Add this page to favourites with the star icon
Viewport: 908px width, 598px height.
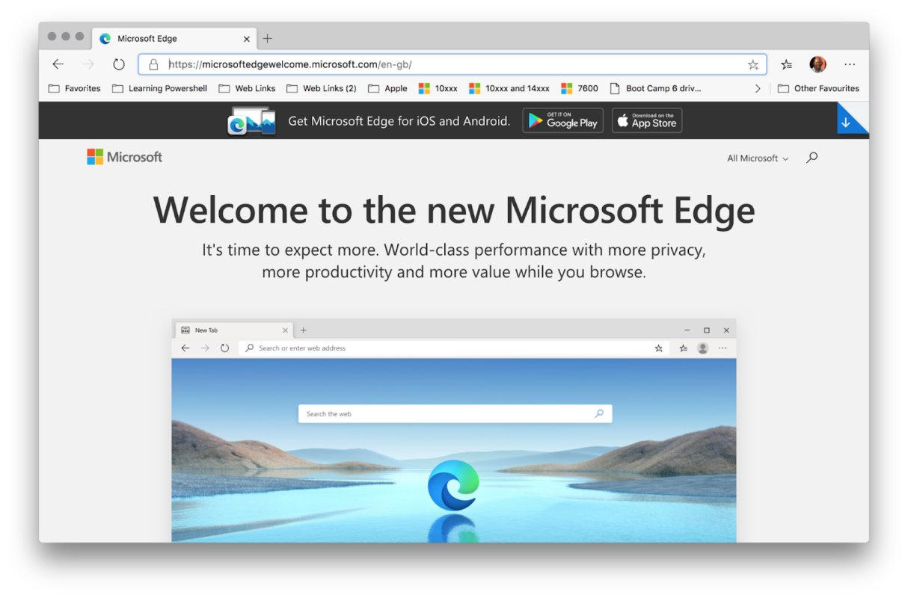752,65
